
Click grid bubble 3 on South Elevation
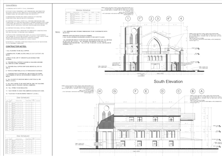coord(158,19)
